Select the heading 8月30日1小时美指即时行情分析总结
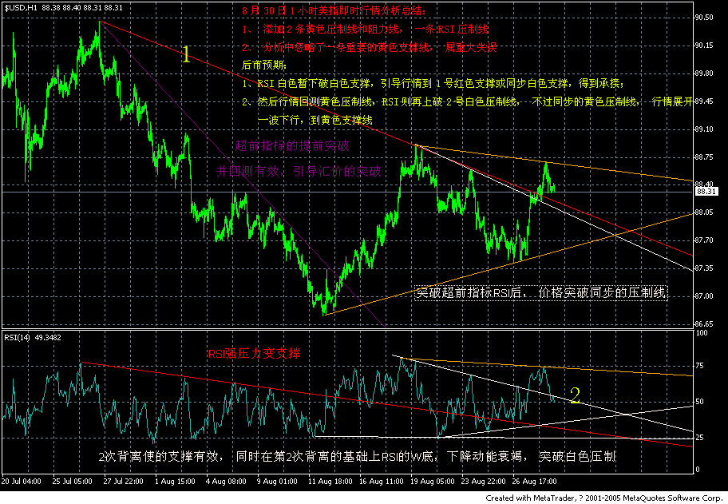Image resolution: width=728 pixels, height=504 pixels. tap(334, 10)
